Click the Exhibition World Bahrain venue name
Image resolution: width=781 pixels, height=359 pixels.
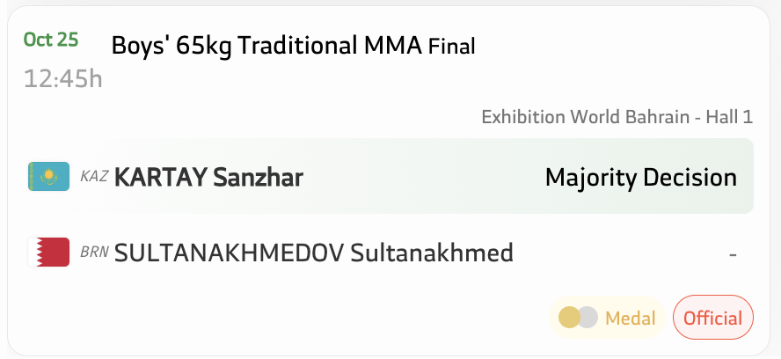click(586, 117)
